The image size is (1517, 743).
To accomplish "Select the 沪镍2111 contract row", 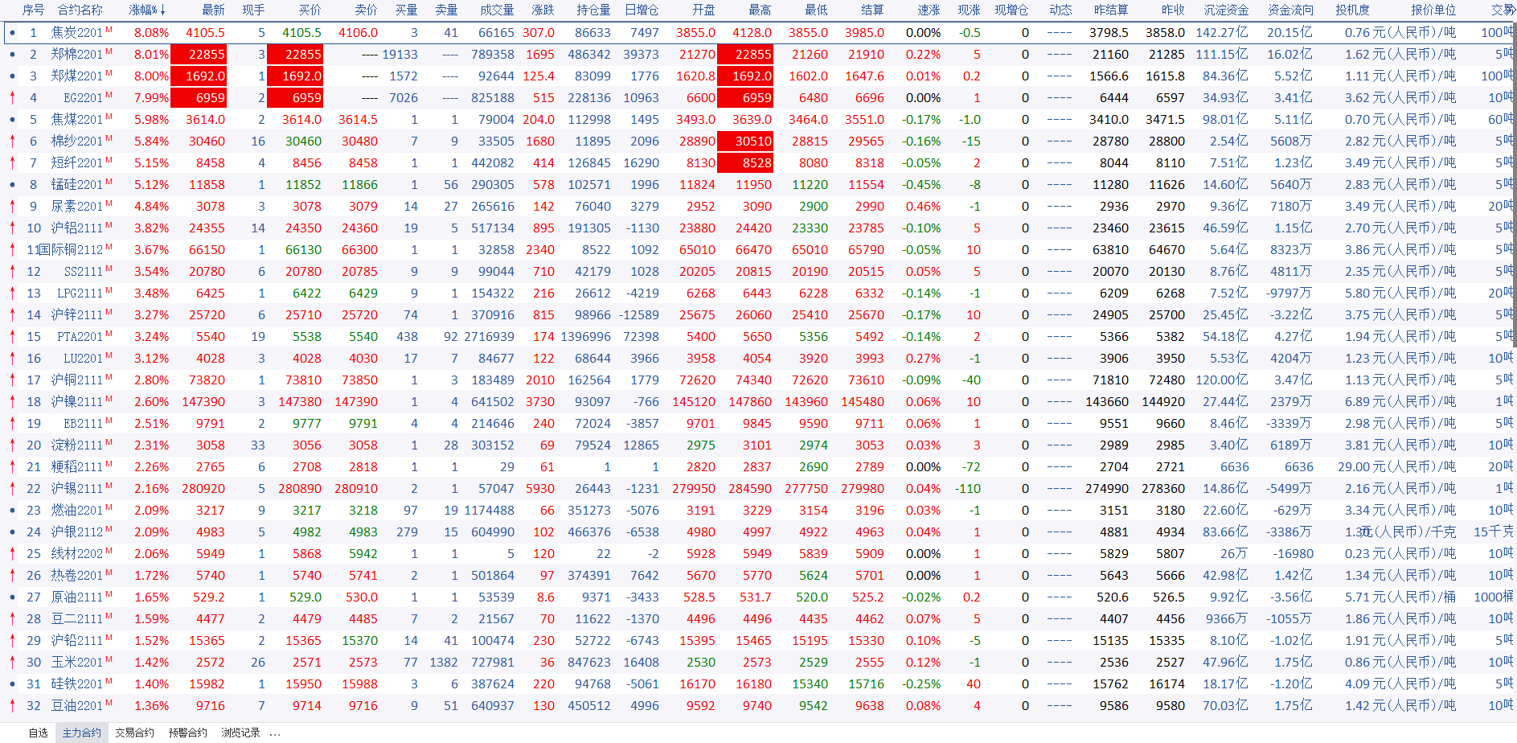I will pos(759,401).
